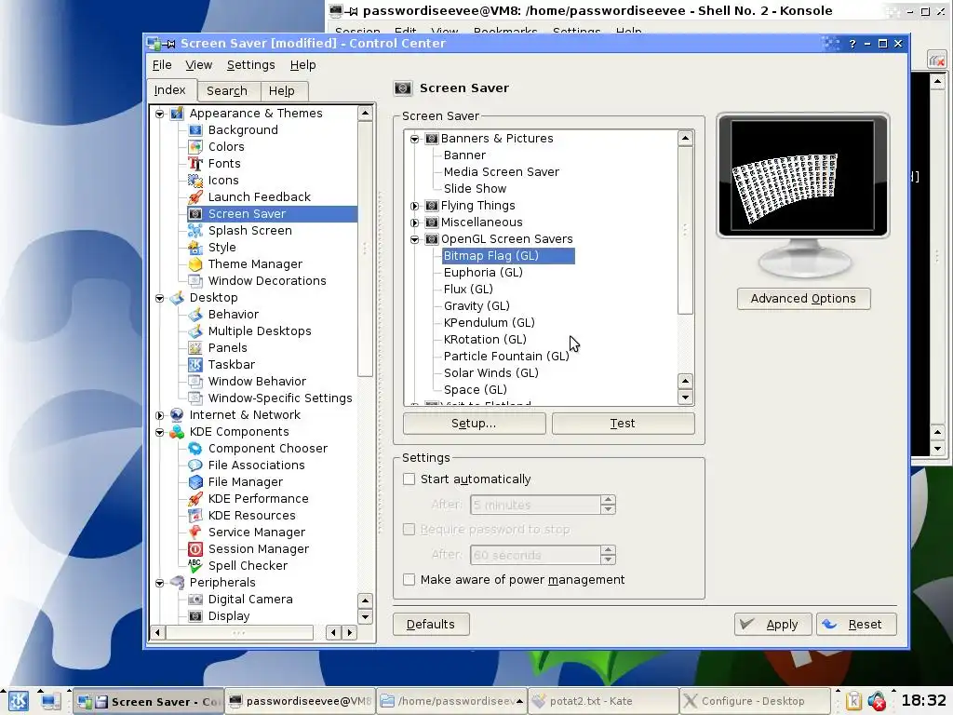
Task: Click the Setup... button
Action: pos(474,424)
